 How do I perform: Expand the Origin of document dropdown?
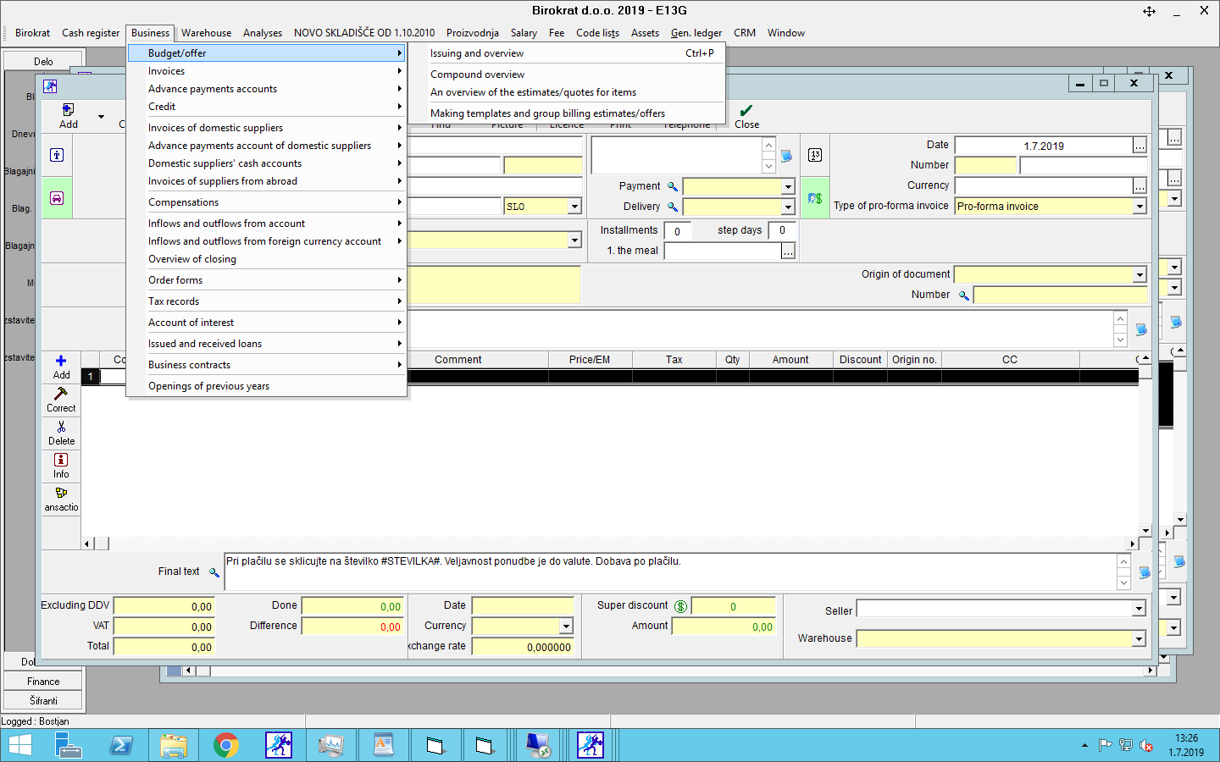(1140, 274)
